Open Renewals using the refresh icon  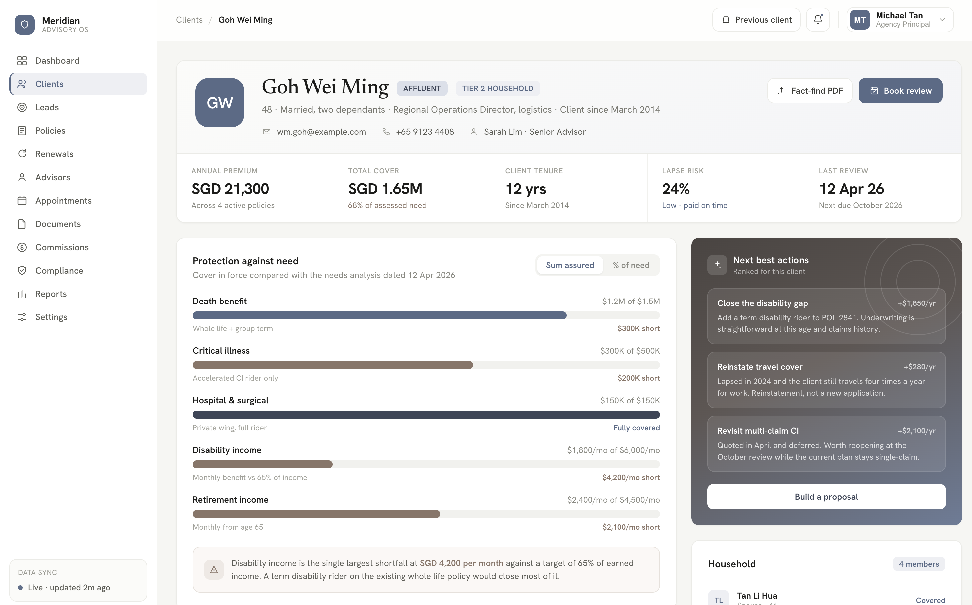tap(22, 154)
